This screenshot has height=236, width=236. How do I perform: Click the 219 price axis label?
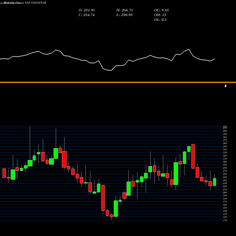225,189
